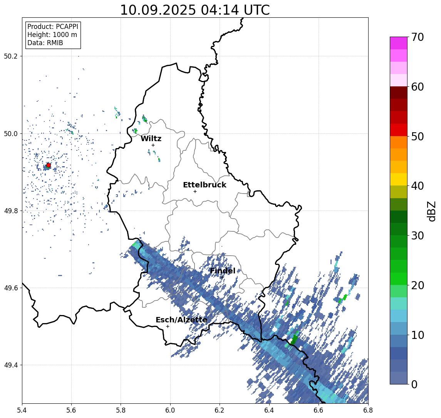Click the 49.8 latitude tick label
This screenshot has width=441, height=418.
click(x=11, y=211)
